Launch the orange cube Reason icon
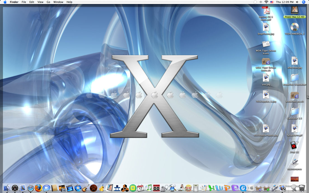Image resolution: width=309 pixels, height=193 pixels. coord(125,188)
